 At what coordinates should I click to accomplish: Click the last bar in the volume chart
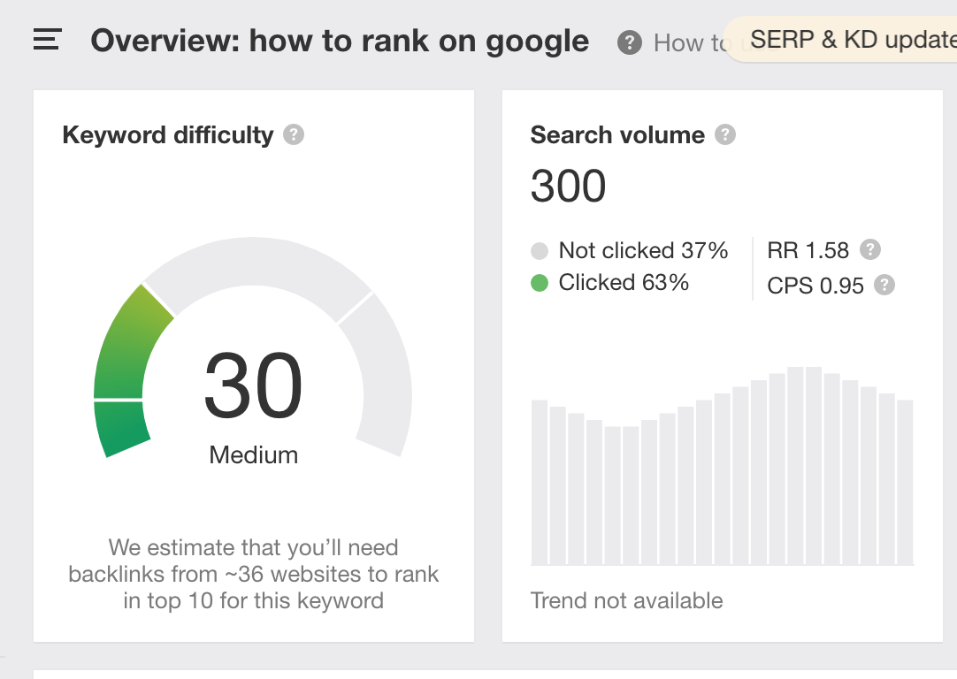point(905,482)
